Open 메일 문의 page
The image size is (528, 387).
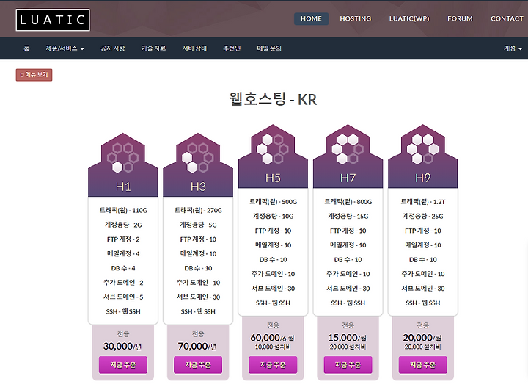point(269,48)
